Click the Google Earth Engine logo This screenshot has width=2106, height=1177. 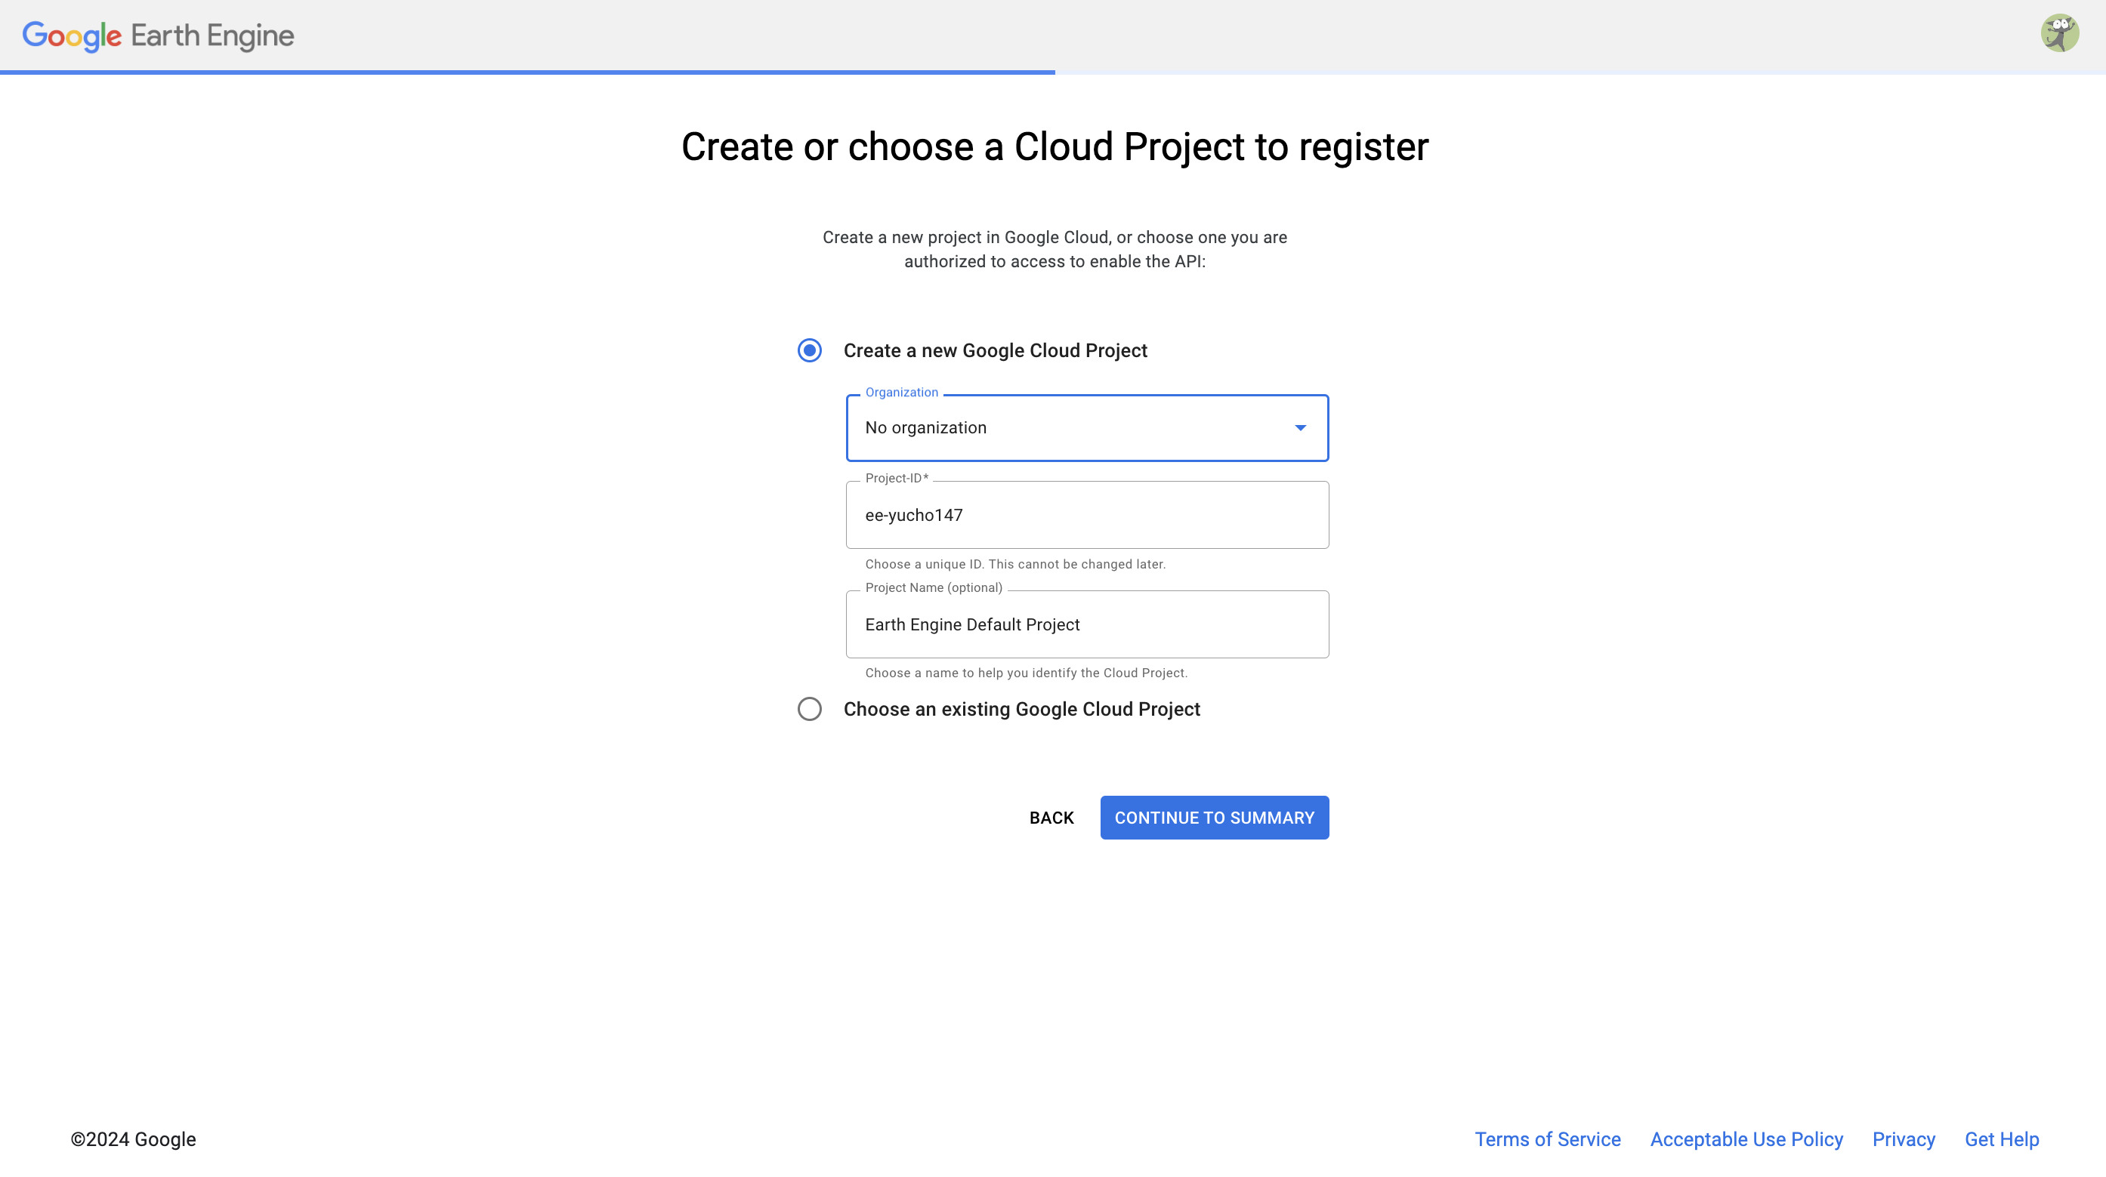pos(158,36)
